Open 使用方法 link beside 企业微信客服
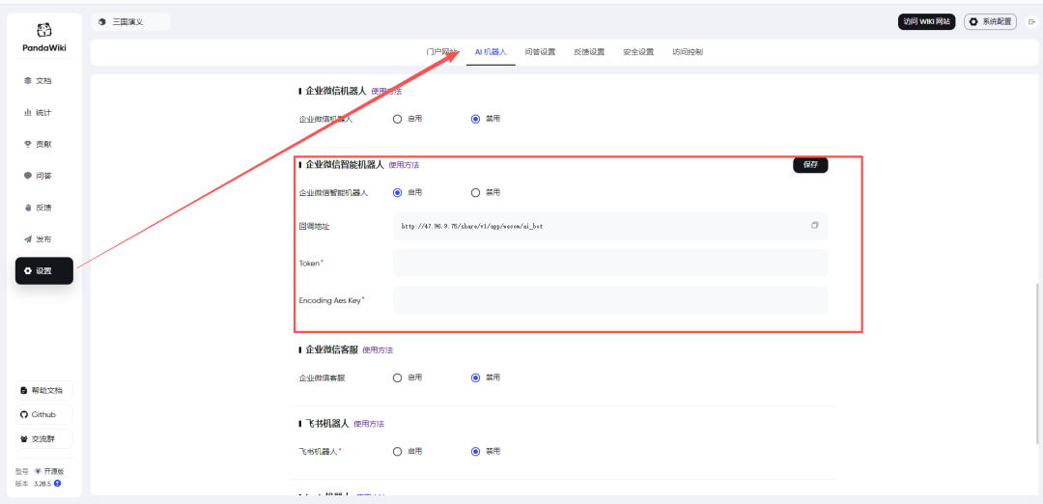The width and height of the screenshot is (1043, 504). [378, 350]
